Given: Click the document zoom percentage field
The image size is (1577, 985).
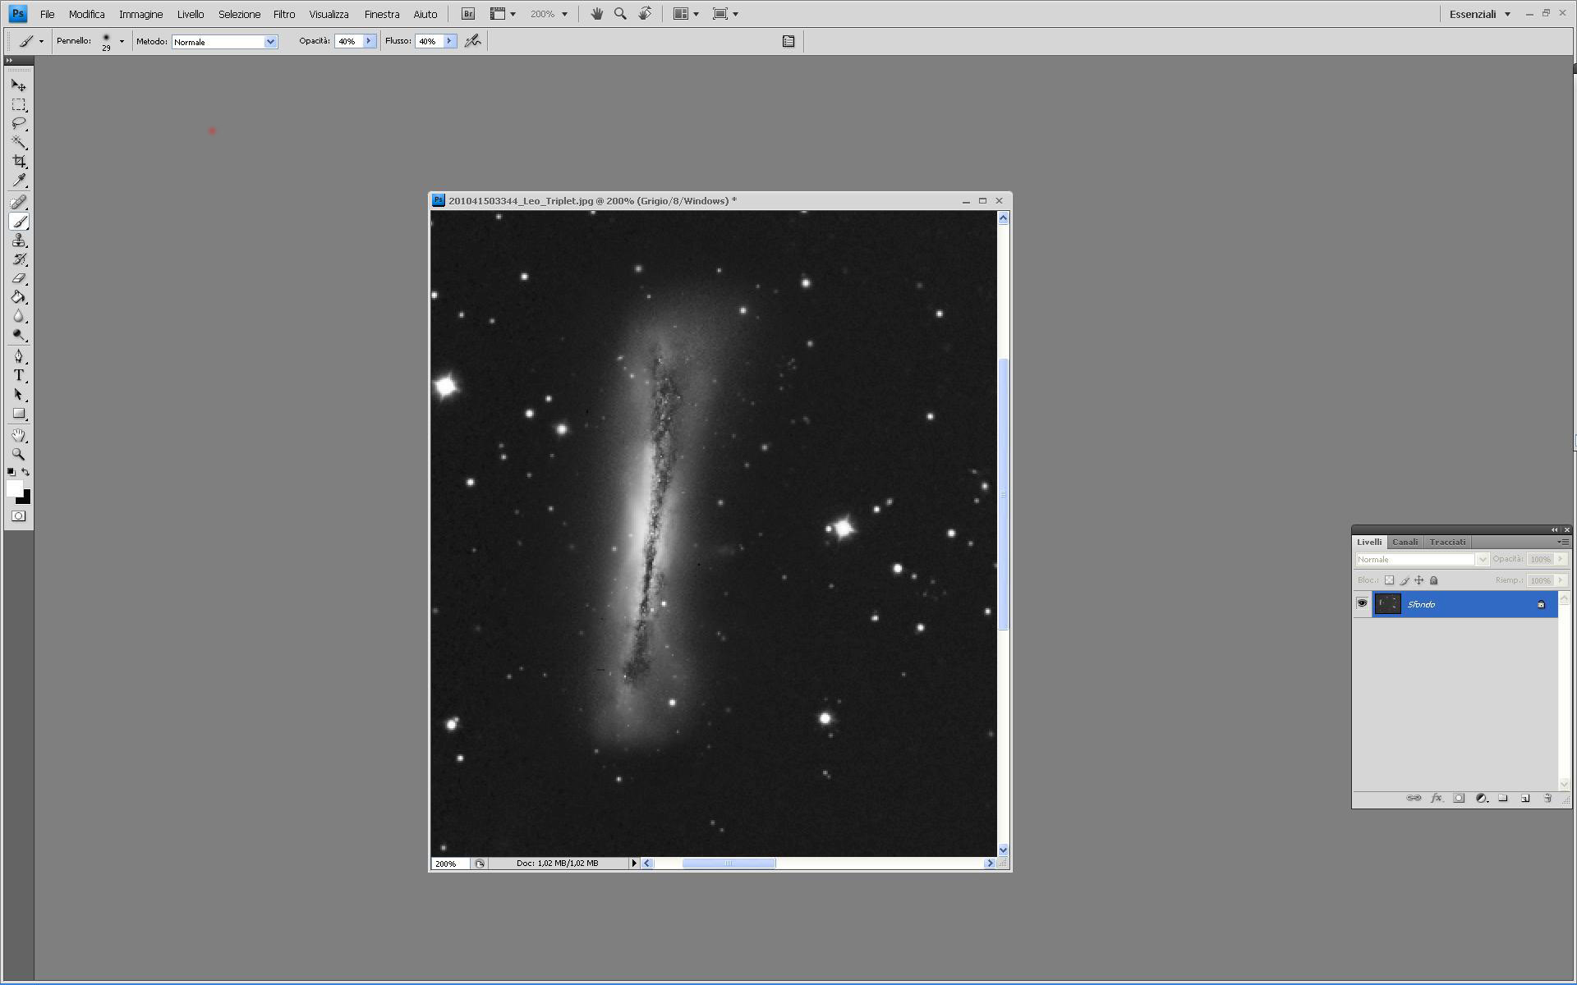Looking at the screenshot, I should point(449,864).
